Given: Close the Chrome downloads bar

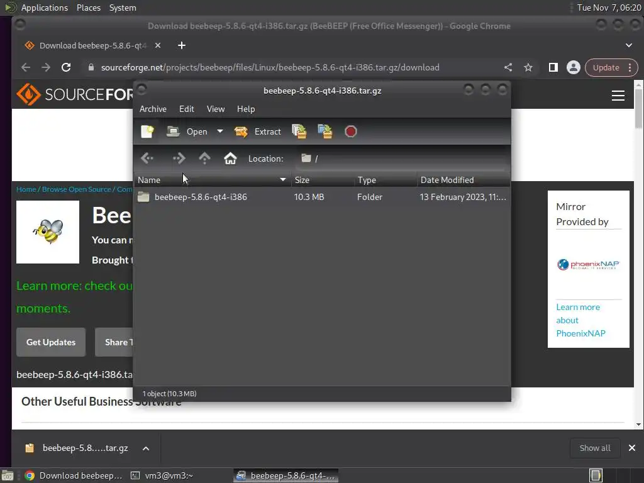Looking at the screenshot, I should tap(631, 448).
